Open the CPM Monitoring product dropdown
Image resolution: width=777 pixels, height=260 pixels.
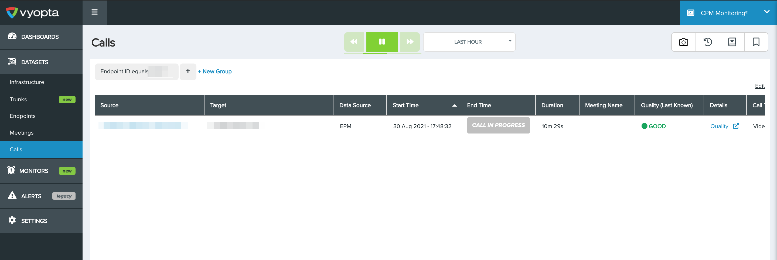pos(728,13)
